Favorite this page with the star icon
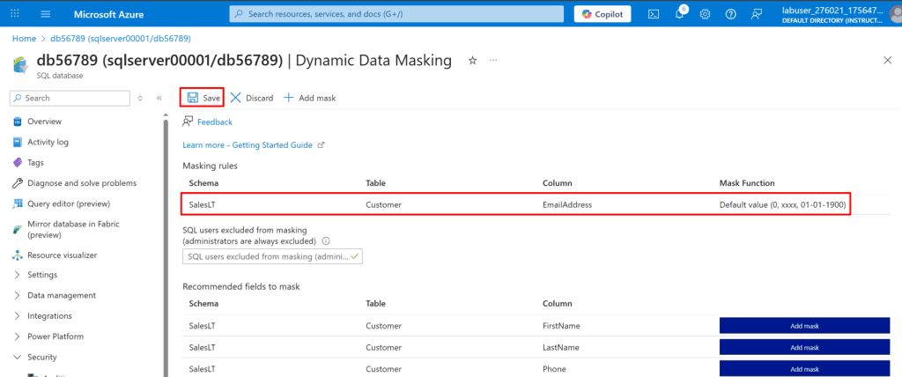Screen dimensions: 902x377 [472, 60]
